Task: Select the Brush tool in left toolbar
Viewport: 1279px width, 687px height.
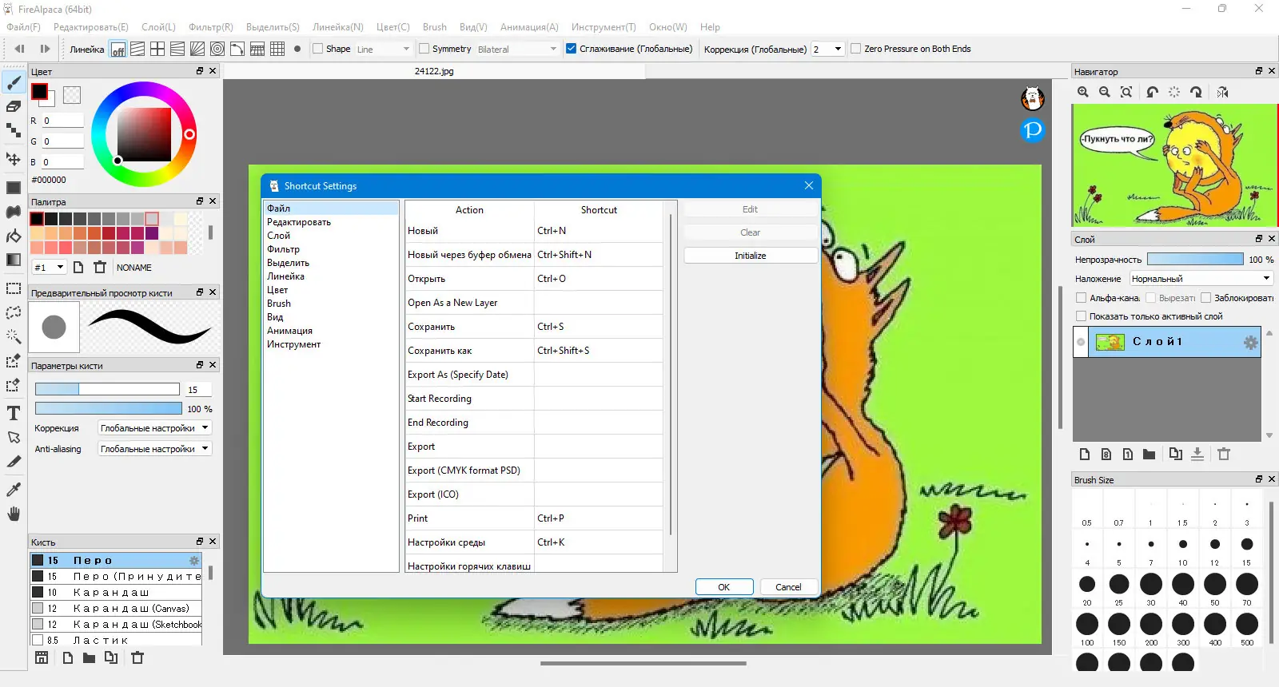Action: 14,82
